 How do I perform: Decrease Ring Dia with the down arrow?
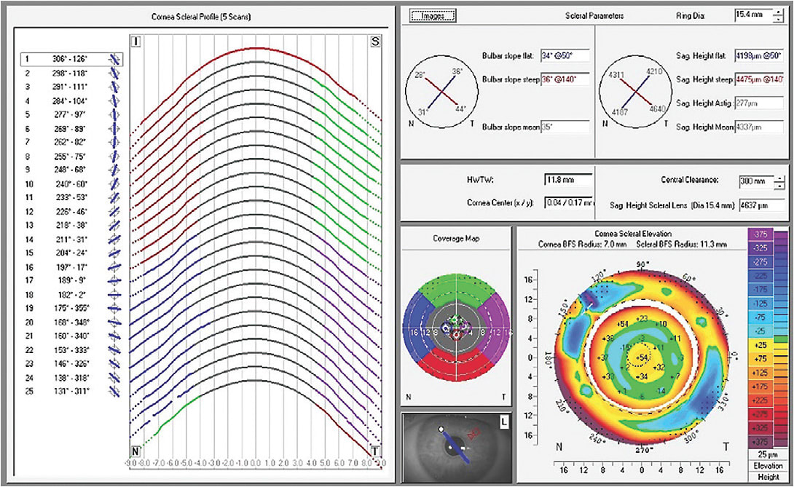(x=778, y=19)
